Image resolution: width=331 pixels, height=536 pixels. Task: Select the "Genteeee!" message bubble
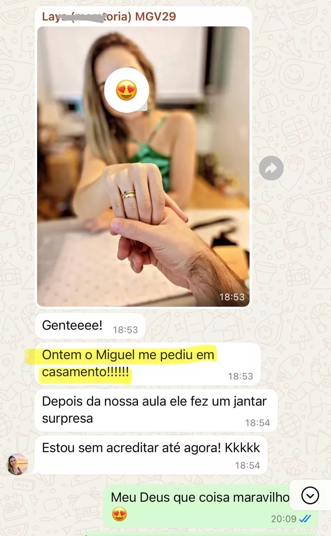point(90,326)
